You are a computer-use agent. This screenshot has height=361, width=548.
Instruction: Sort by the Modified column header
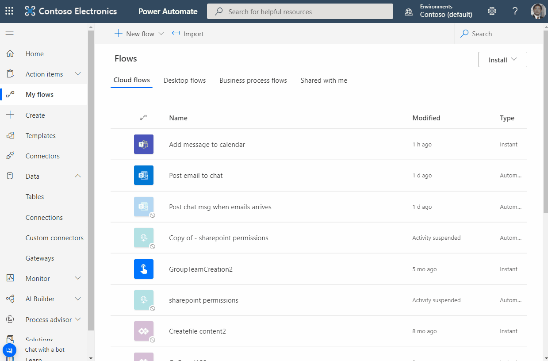(x=426, y=118)
